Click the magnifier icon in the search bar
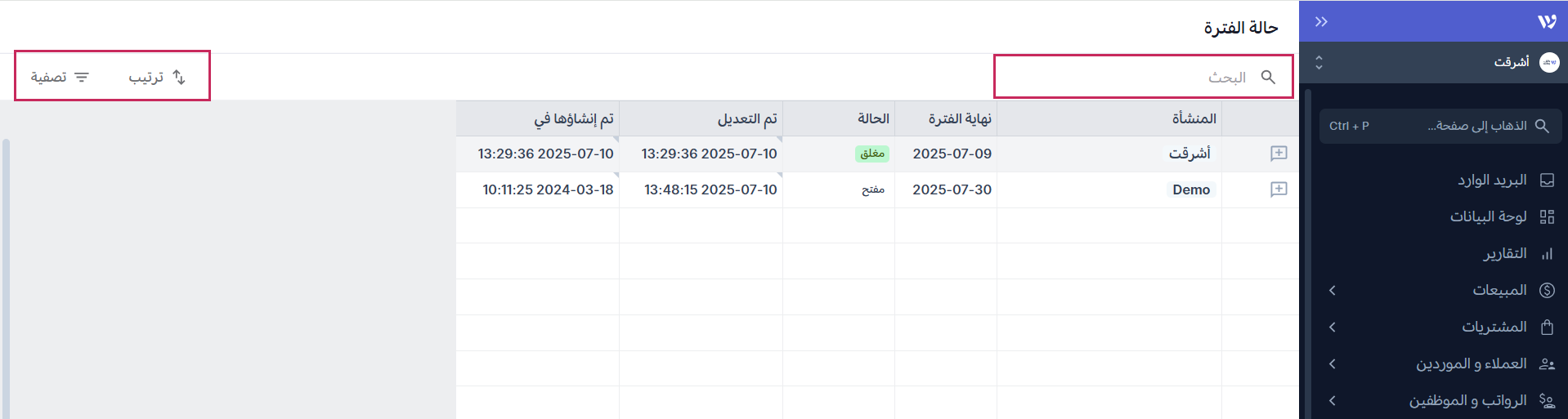The width and height of the screenshot is (1568, 419). pos(1268,77)
